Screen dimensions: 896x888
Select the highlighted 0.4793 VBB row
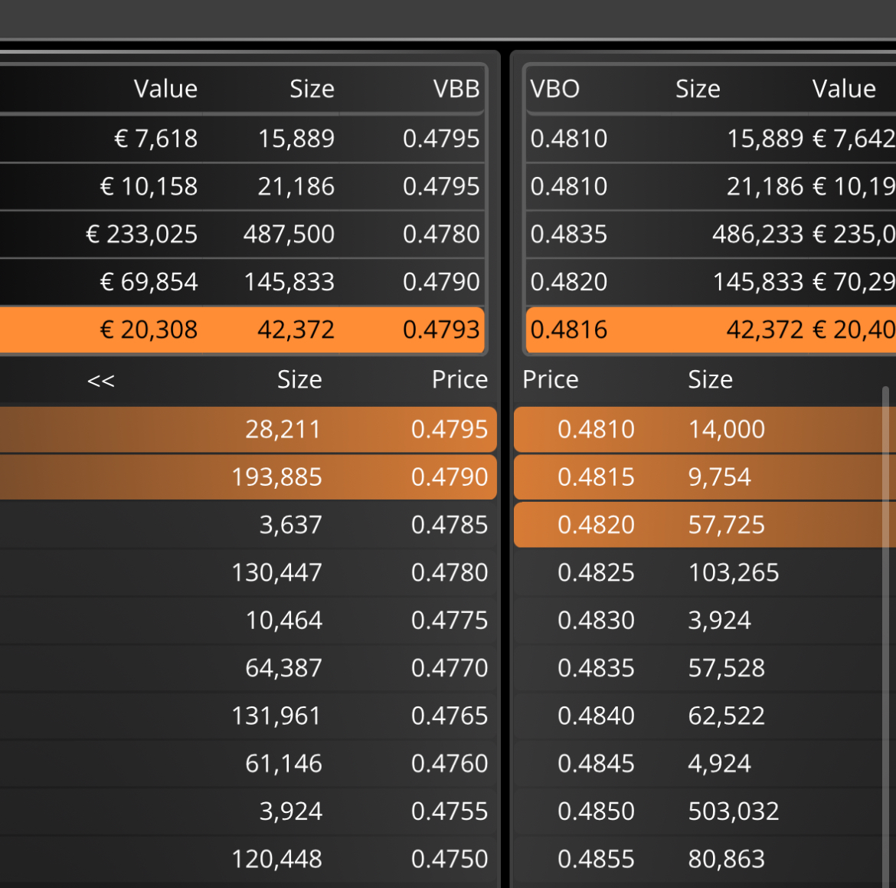coord(242,330)
